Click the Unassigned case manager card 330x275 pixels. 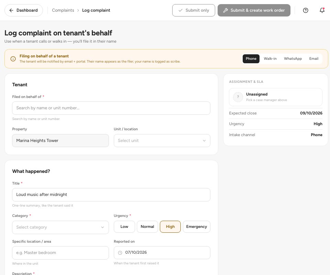pos(275,97)
